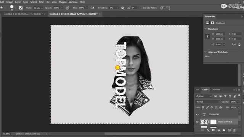Screen dimensions: 244x137
Task: Hide the Black & White 1 layer
Action: pyautogui.click(x=197, y=122)
